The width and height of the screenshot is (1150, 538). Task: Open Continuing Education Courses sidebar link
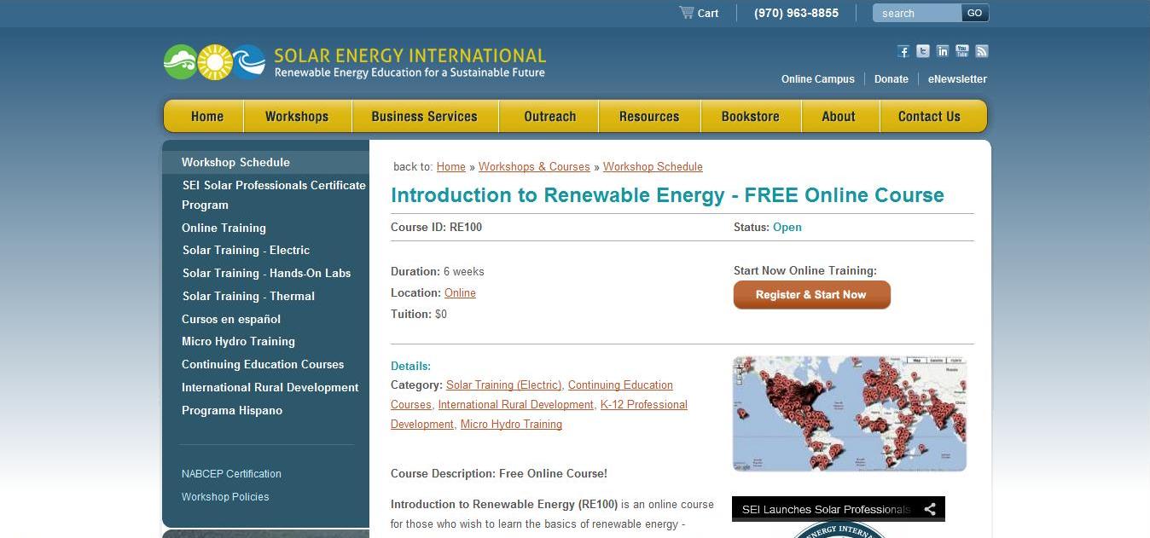click(x=263, y=364)
